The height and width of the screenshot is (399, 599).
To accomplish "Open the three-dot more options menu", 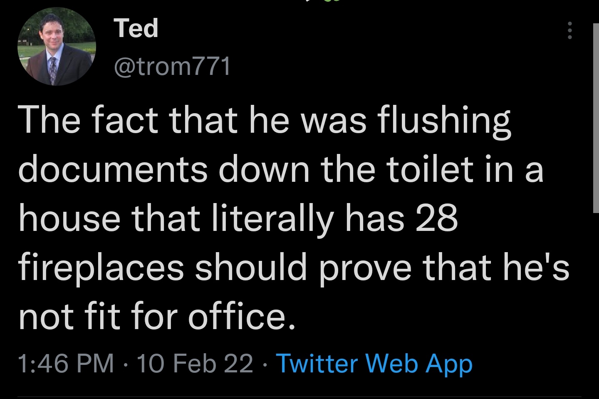I will 570,31.
